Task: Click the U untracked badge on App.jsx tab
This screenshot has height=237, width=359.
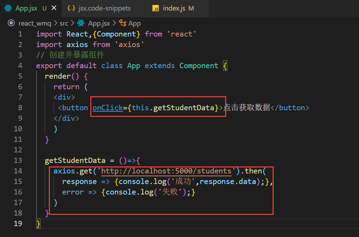Action: [x=44, y=8]
